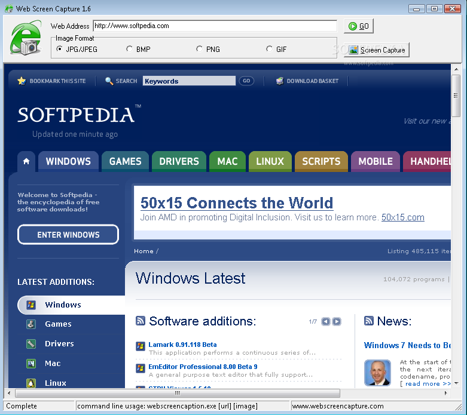Image resolution: width=467 pixels, height=415 pixels.
Task: Click the vertical scrollbar thumb
Action: pos(456,96)
